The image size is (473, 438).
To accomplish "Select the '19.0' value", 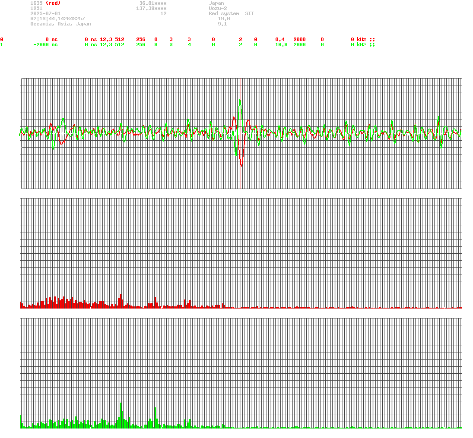I will click(x=224, y=19).
